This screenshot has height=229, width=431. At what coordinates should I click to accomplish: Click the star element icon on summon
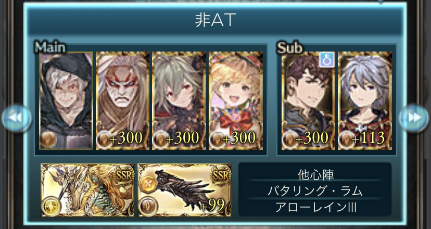pos(51,206)
